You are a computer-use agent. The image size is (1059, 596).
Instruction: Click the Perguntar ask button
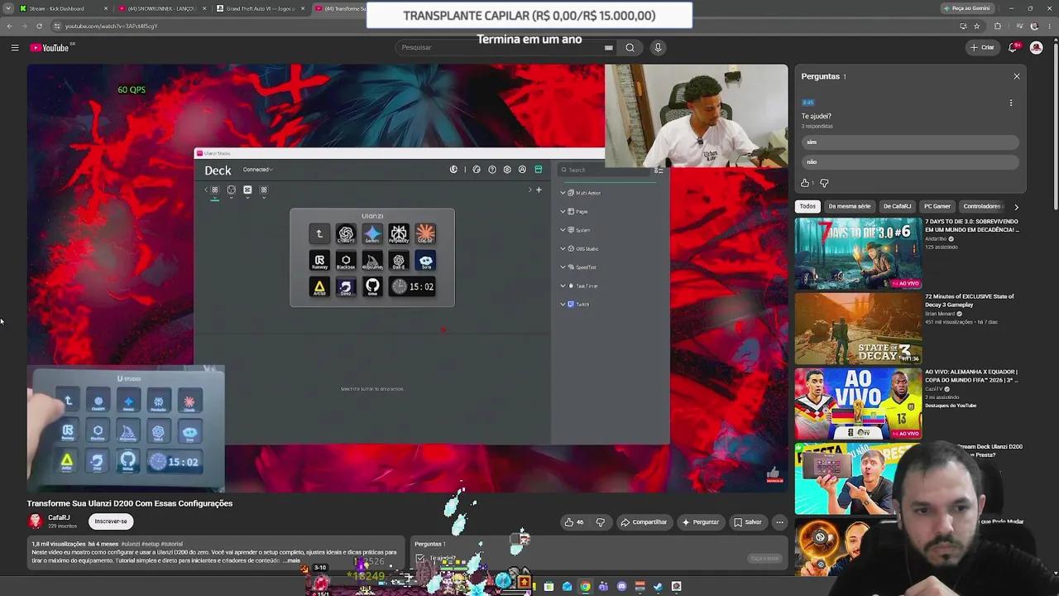pos(700,522)
